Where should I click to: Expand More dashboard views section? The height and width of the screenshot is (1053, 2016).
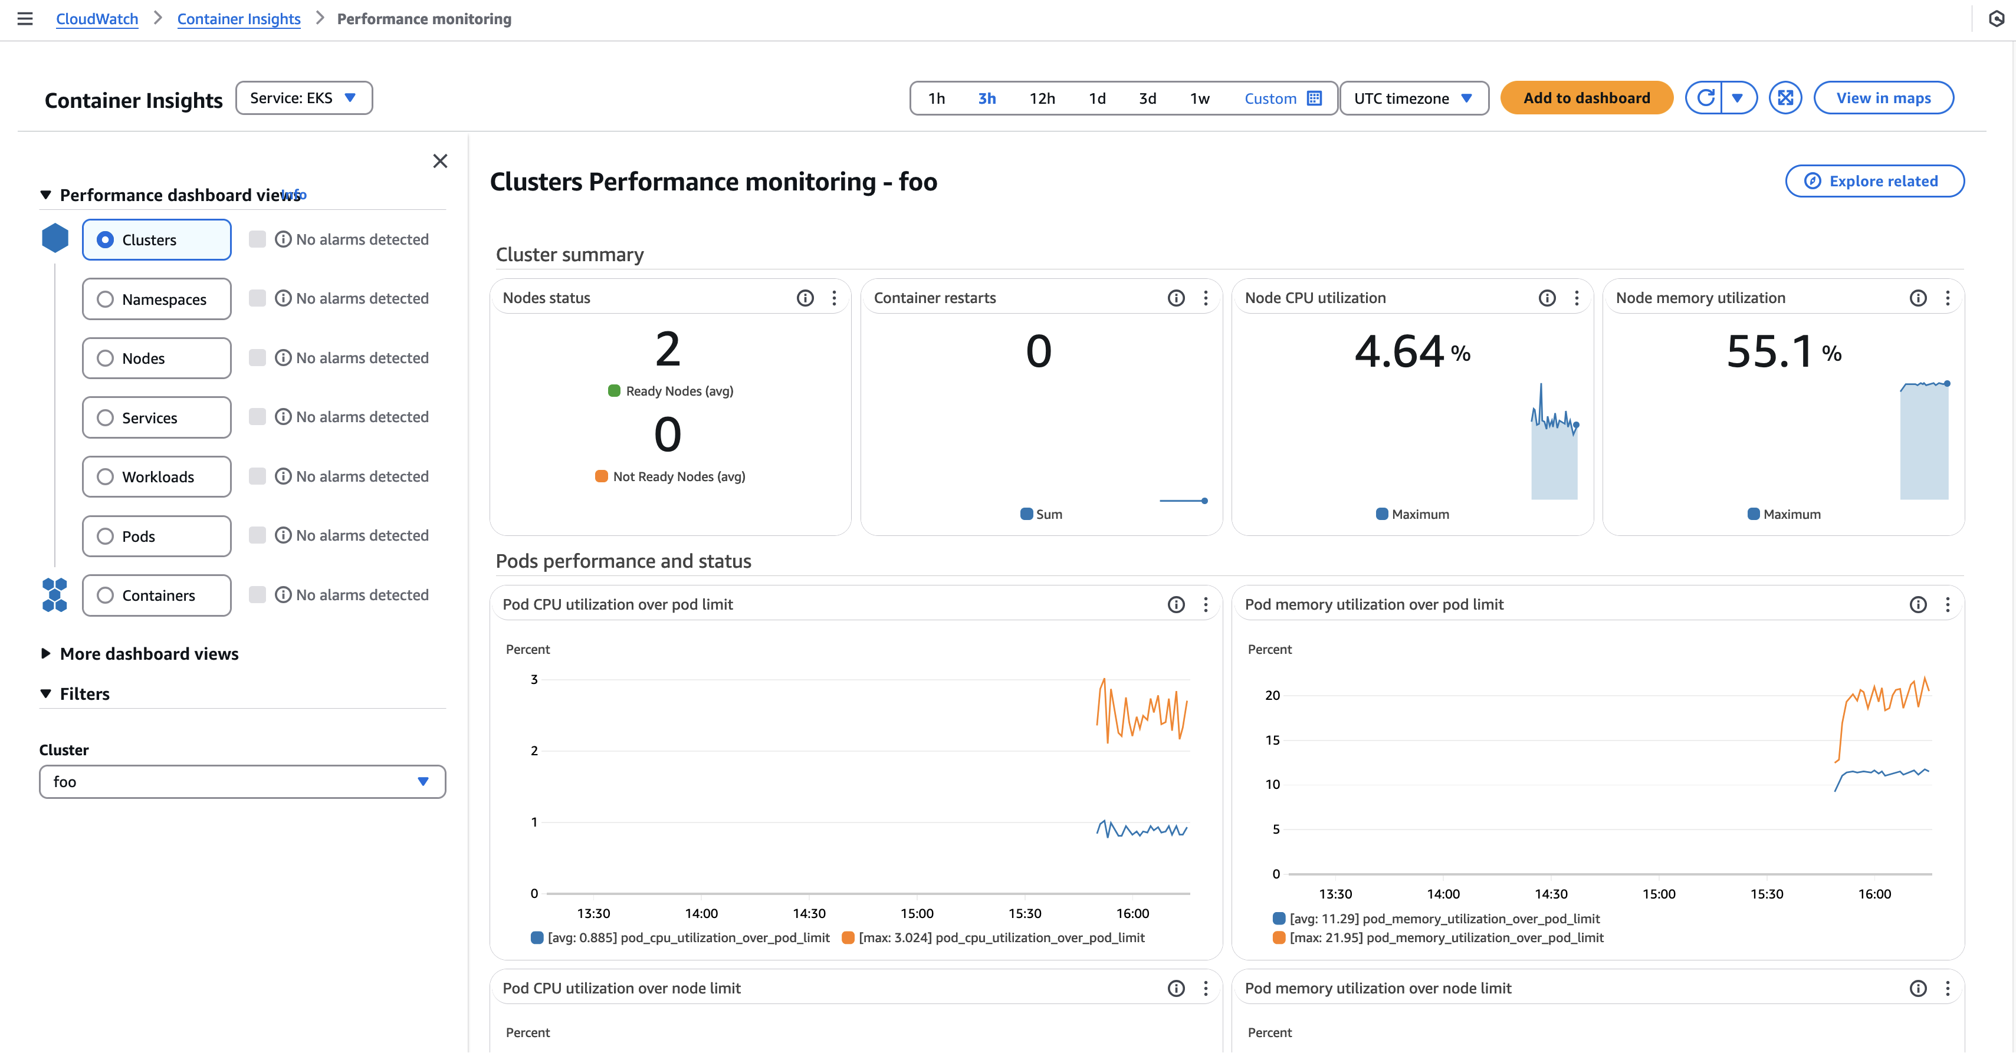point(45,653)
